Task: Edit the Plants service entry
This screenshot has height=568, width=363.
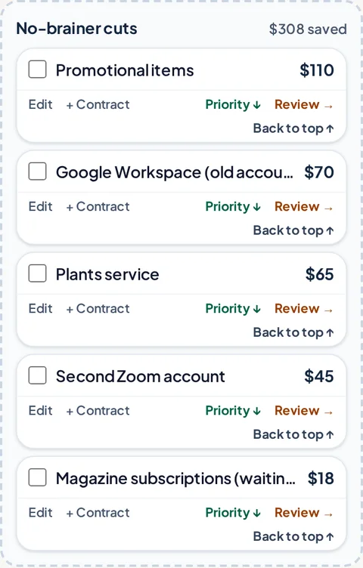Action: click(41, 309)
